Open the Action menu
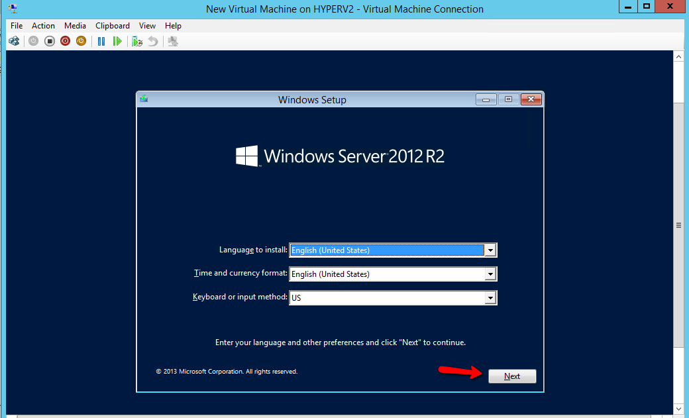The width and height of the screenshot is (689, 418). (43, 26)
